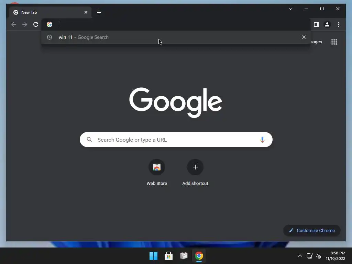Reload the page with the refresh icon

point(36,24)
